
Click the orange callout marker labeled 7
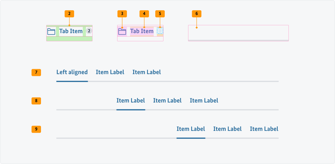coord(36,73)
